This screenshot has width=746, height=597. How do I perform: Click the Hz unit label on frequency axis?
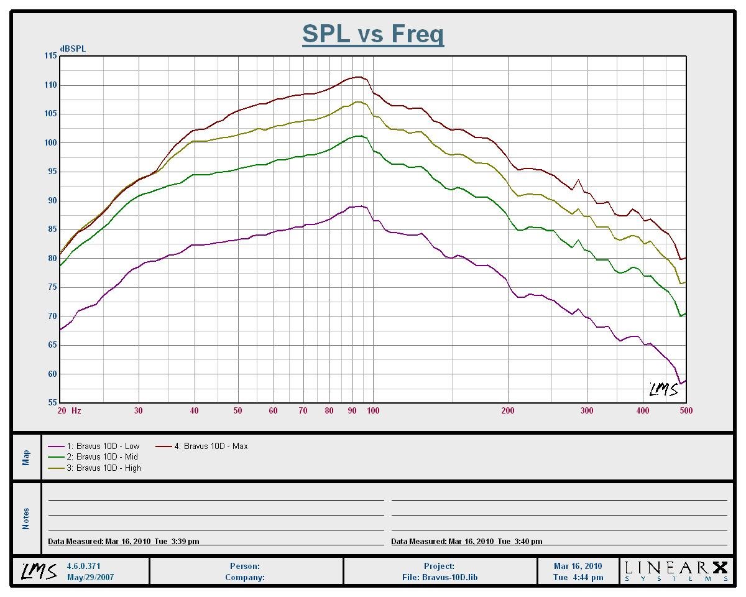tap(76, 410)
